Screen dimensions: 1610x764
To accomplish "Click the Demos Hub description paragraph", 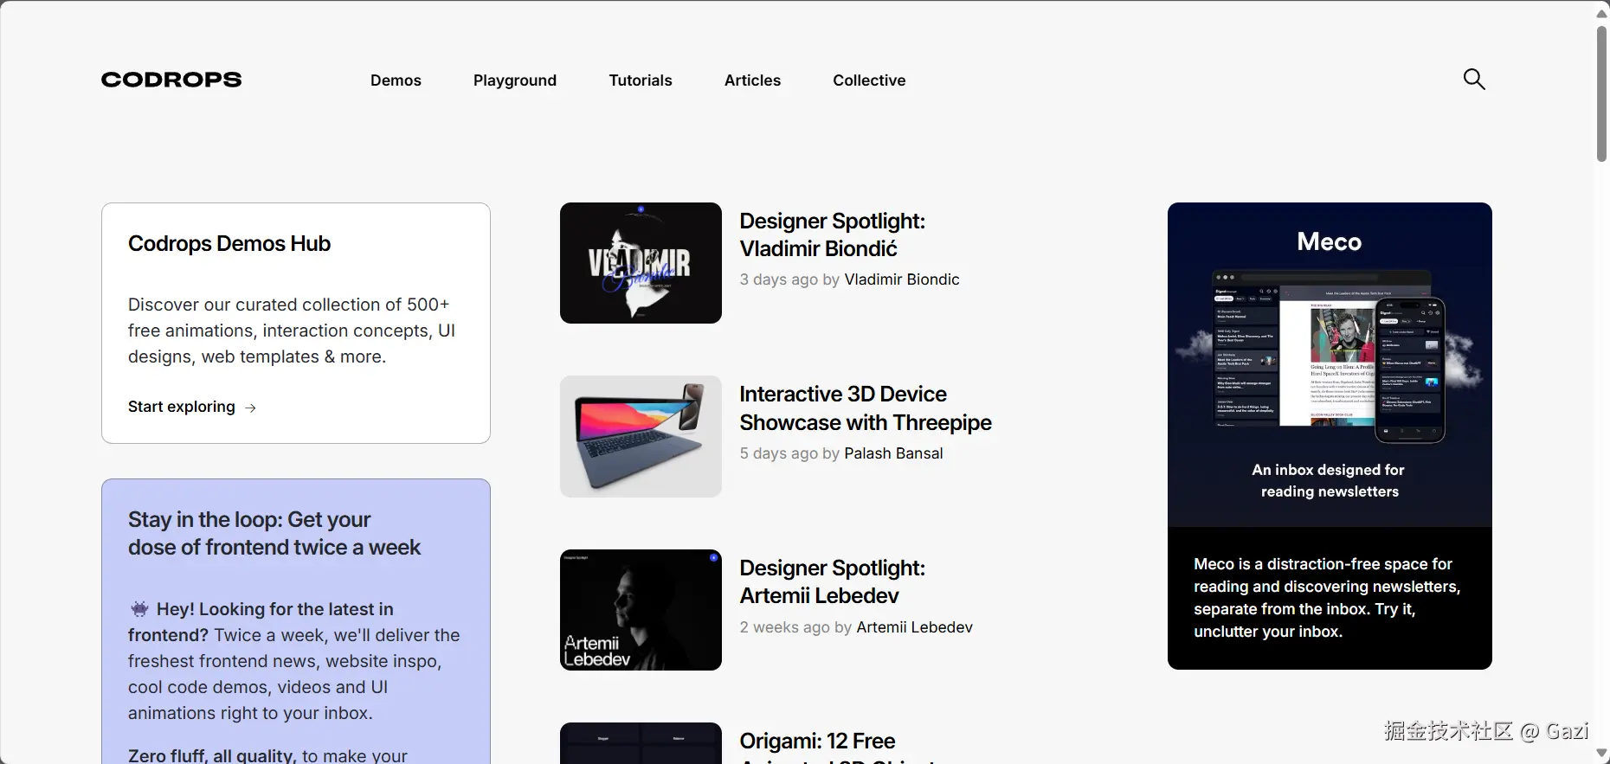I will pyautogui.click(x=292, y=331).
